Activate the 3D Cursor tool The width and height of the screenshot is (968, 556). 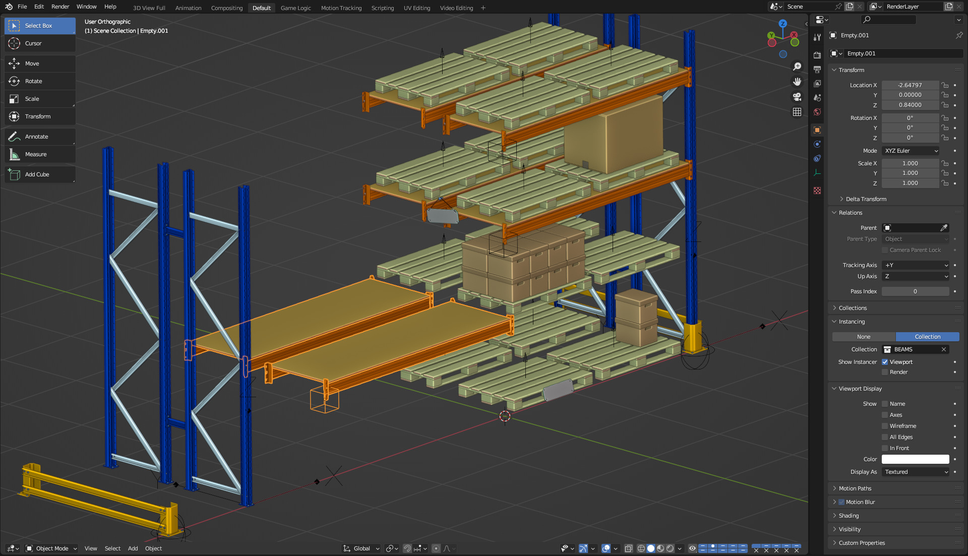(40, 43)
